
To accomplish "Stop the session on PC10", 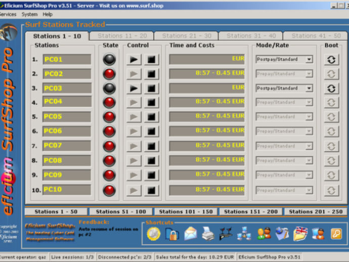I will pos(151,191).
